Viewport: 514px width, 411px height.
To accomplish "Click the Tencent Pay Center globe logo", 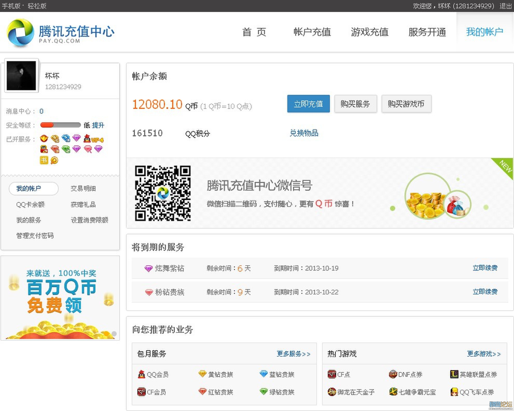I will 20,33.
